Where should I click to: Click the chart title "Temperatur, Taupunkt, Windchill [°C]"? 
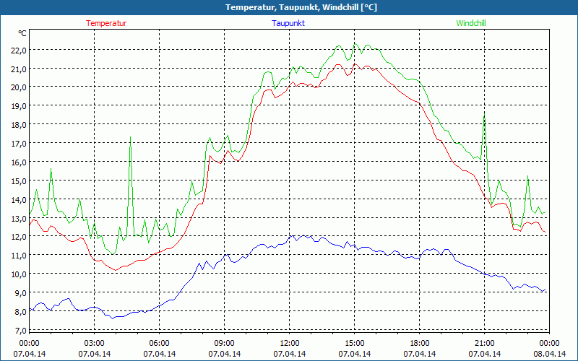click(301, 7)
